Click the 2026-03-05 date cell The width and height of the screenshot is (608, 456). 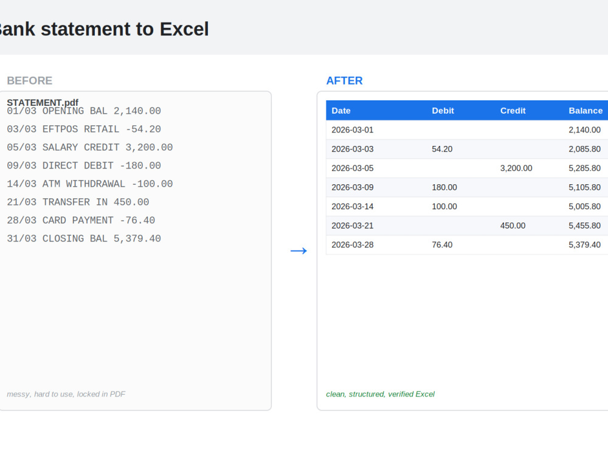[376, 168]
